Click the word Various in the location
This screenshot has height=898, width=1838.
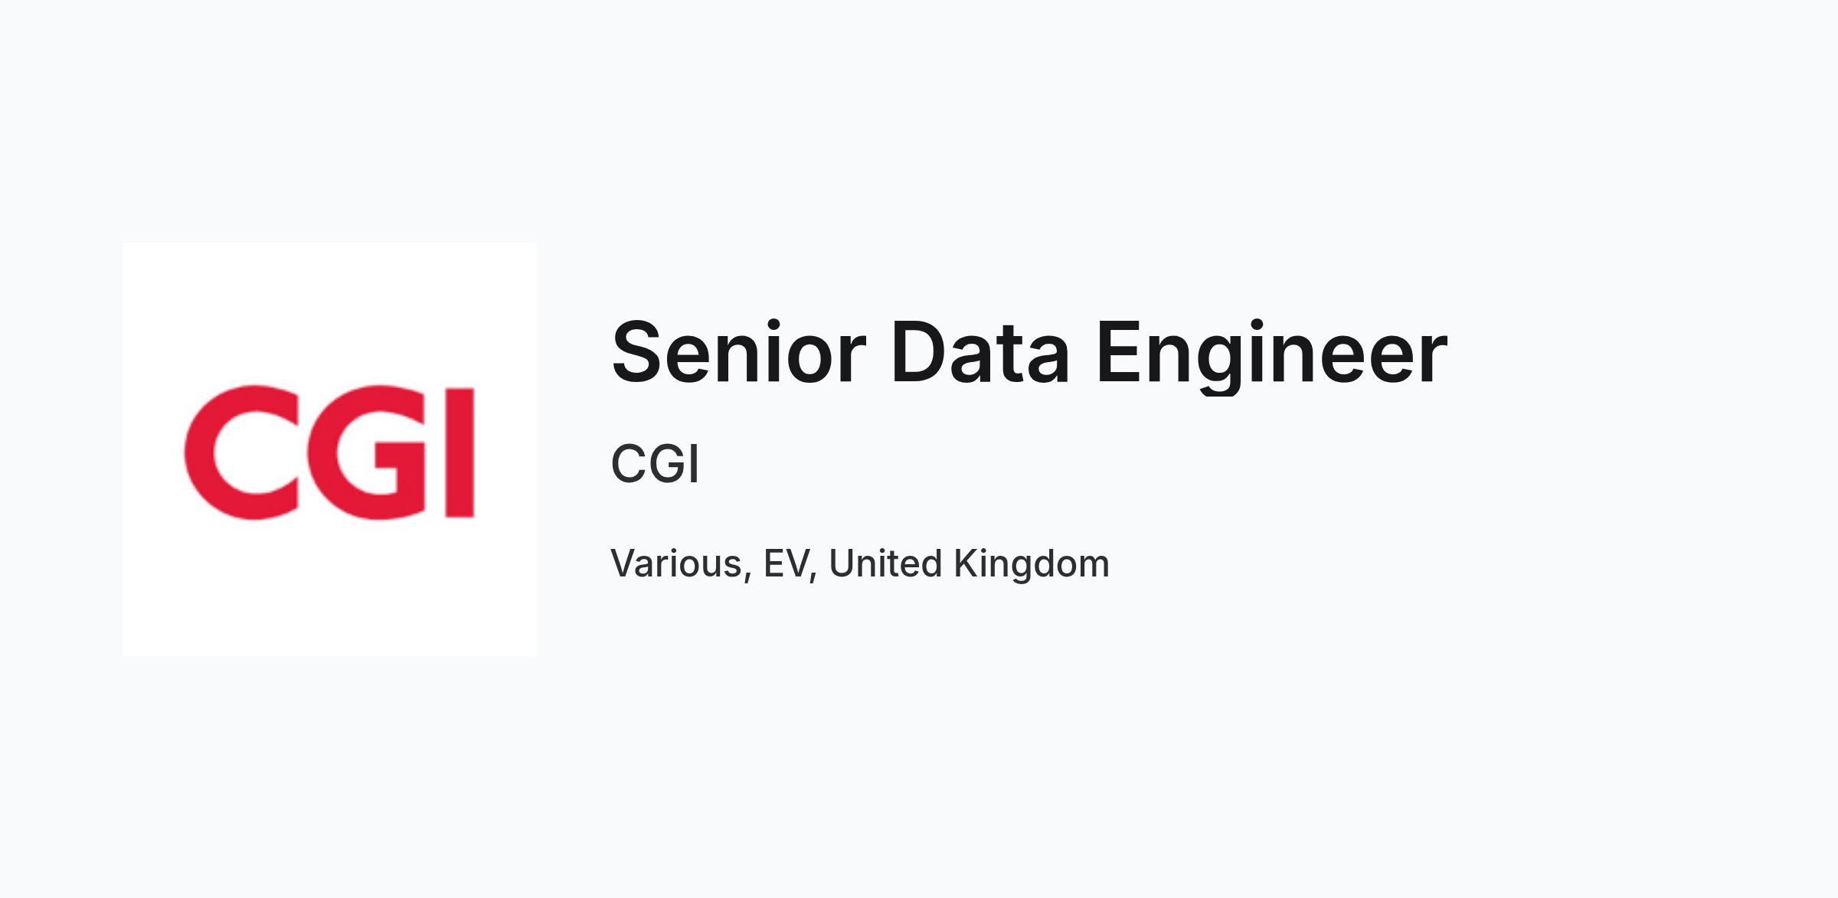point(677,564)
